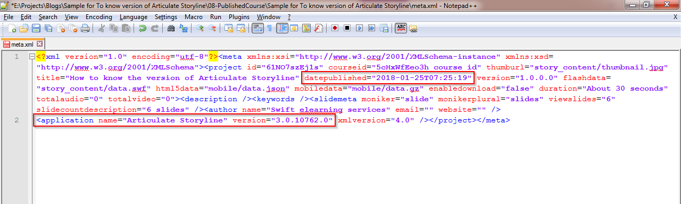Zoom out using the magnifier minus icon
The height and width of the screenshot is (204, 681).
point(212,28)
